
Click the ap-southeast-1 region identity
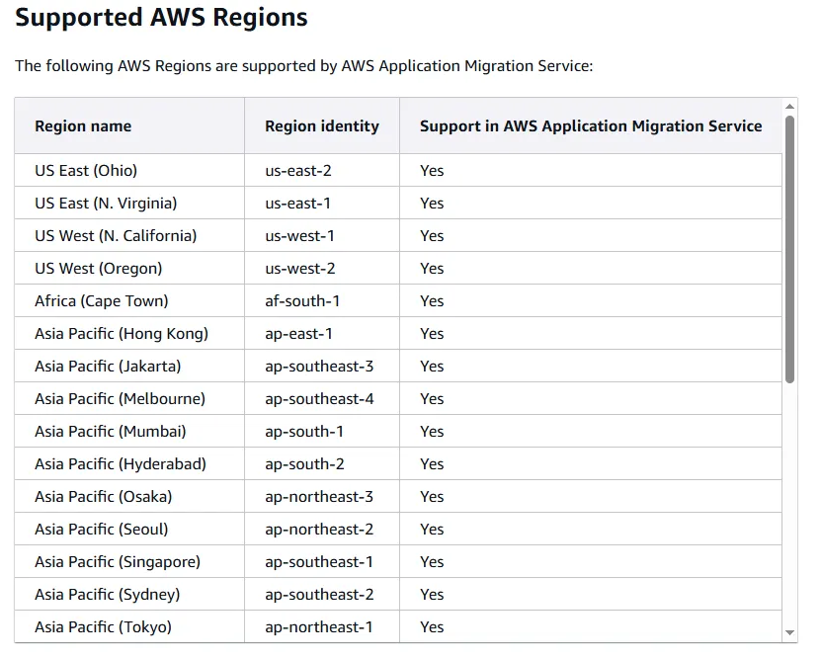tap(319, 562)
